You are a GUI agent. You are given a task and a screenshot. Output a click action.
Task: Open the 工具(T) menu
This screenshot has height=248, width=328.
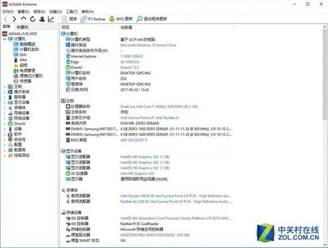(72, 11)
